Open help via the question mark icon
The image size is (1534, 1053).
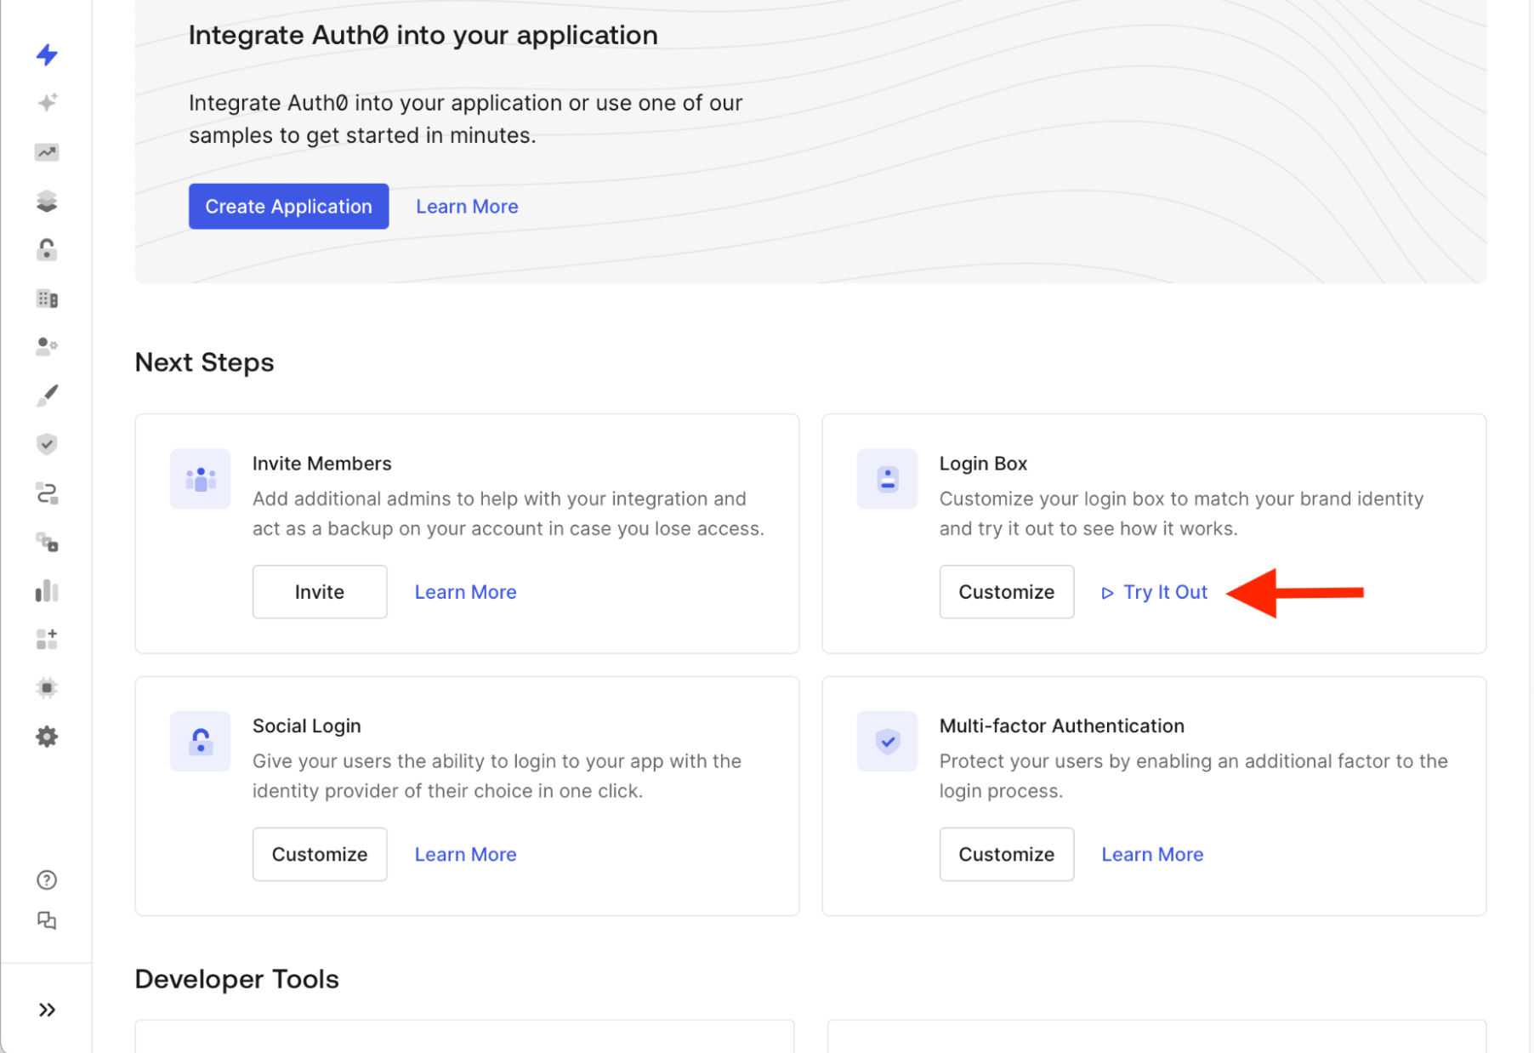click(x=47, y=879)
